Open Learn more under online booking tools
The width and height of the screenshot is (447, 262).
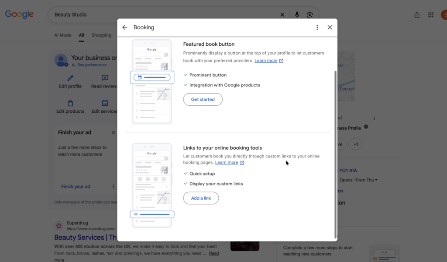(x=227, y=162)
